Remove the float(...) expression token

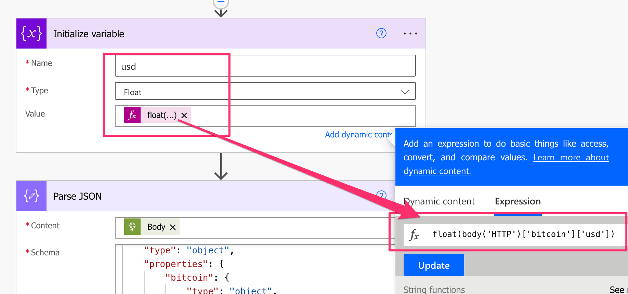click(x=184, y=116)
